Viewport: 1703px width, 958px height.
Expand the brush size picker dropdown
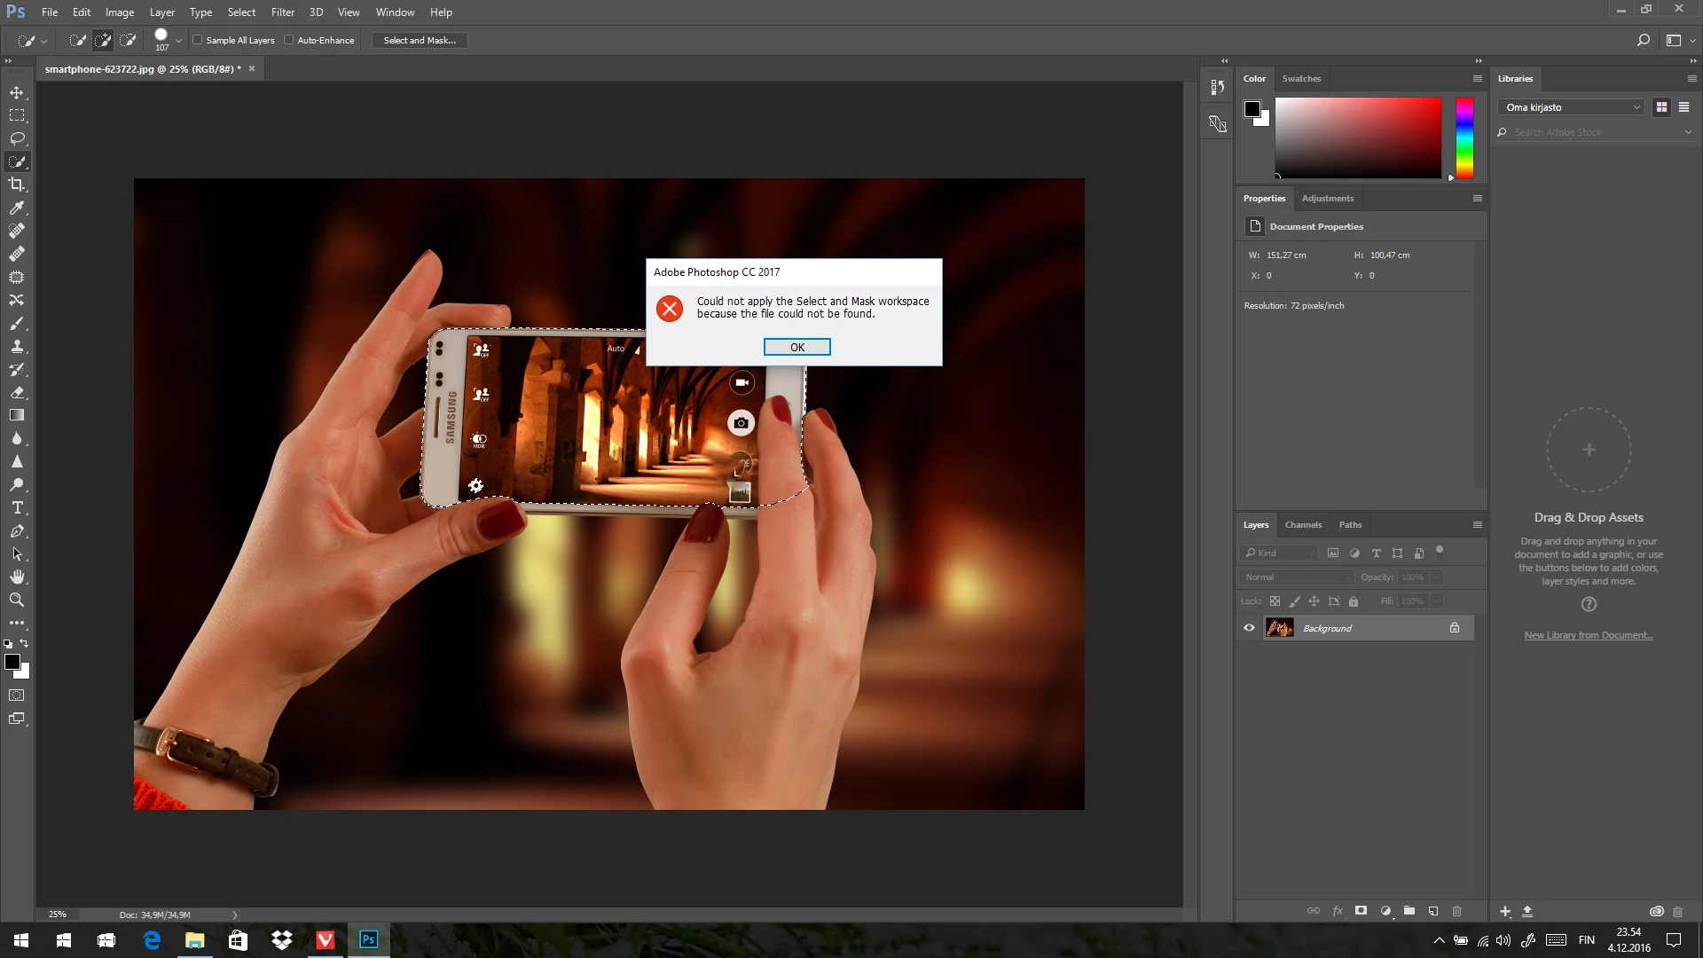pyautogui.click(x=178, y=41)
